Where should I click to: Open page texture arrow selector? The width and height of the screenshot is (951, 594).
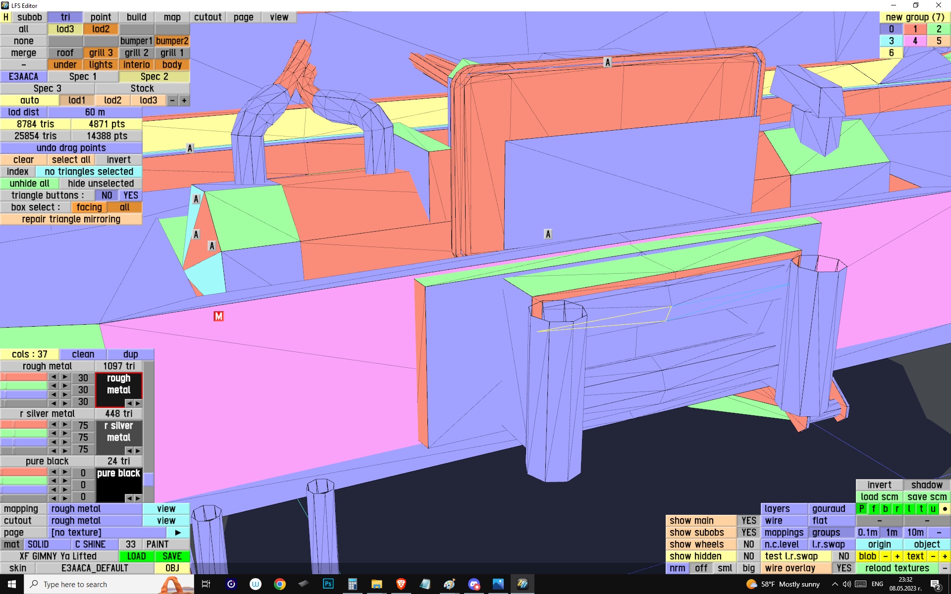coord(178,533)
